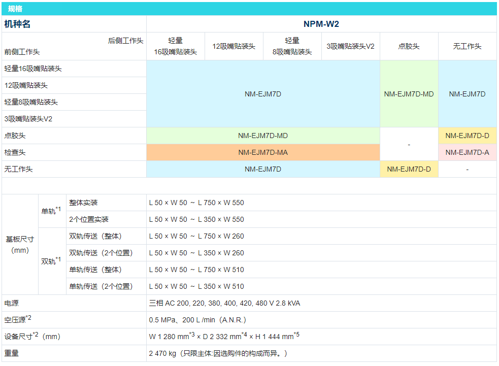Select the 检查头 row label
The width and height of the screenshot is (499, 366).
(x=15, y=152)
